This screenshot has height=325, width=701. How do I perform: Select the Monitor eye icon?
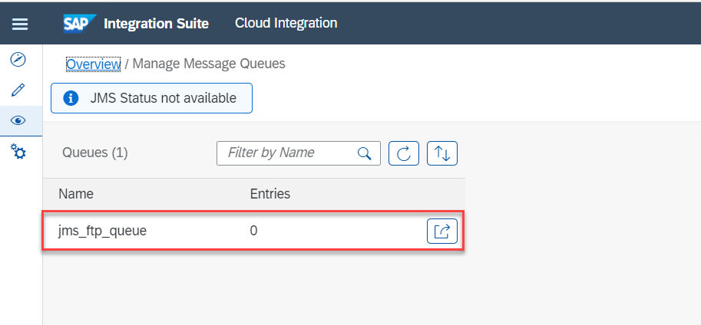tap(19, 120)
